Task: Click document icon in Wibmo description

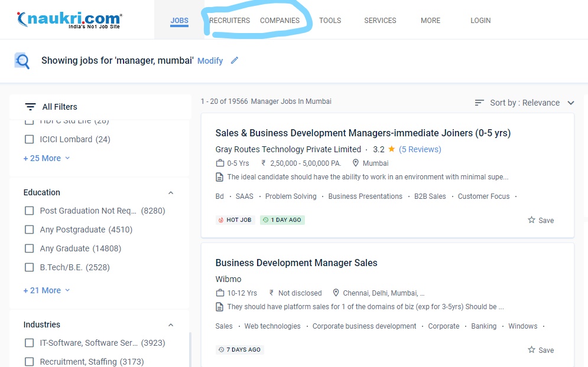Action: (219, 307)
